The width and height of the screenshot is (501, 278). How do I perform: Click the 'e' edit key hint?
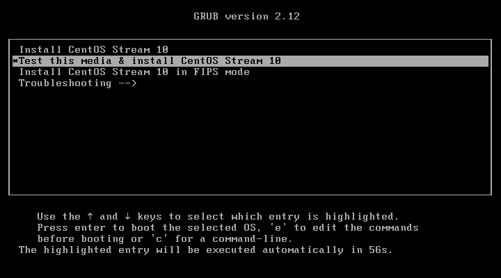278,228
